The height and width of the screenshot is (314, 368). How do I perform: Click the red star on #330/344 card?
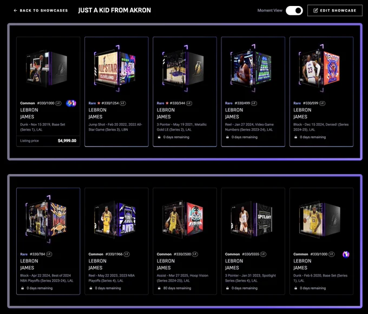click(x=167, y=103)
